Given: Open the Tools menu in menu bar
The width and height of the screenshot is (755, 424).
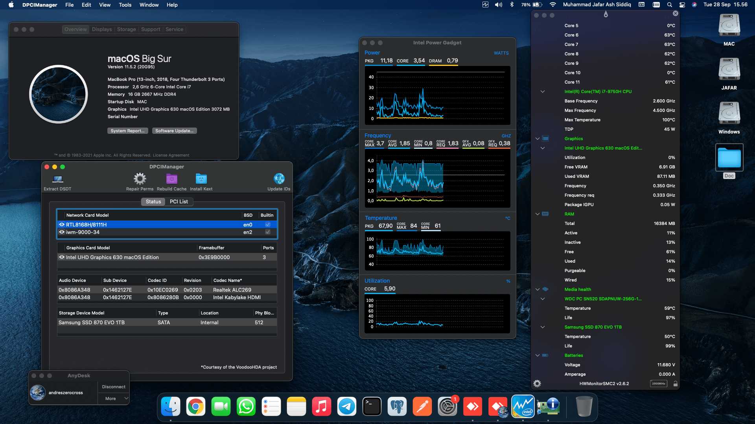Looking at the screenshot, I should click(x=125, y=5).
